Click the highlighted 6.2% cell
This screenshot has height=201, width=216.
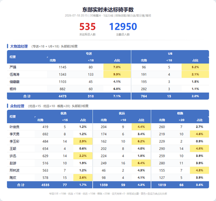[x=141, y=141]
